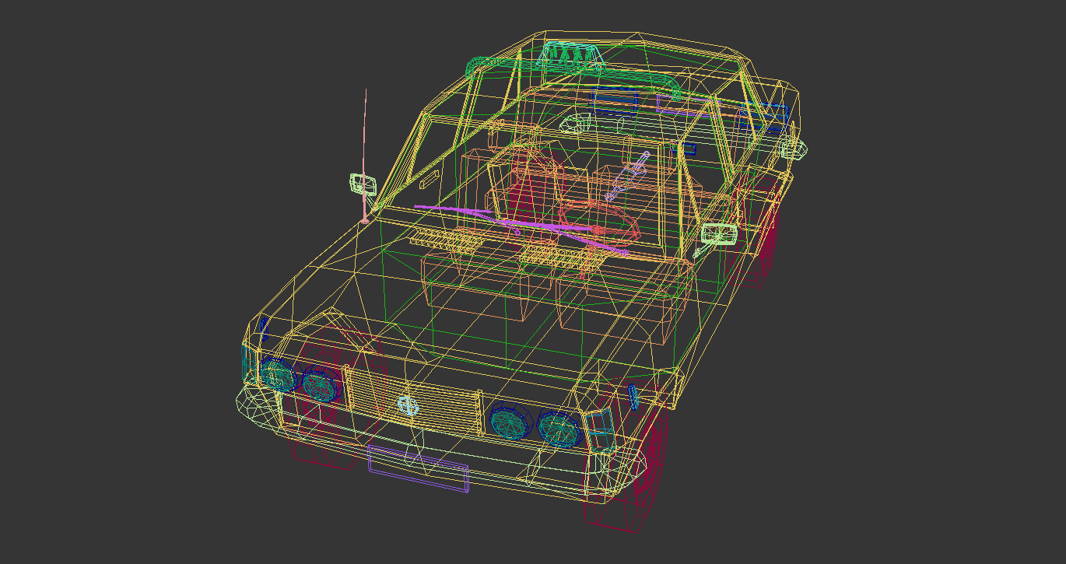Select the orange slatted front grille
This screenshot has height=564, width=1066.
414,400
